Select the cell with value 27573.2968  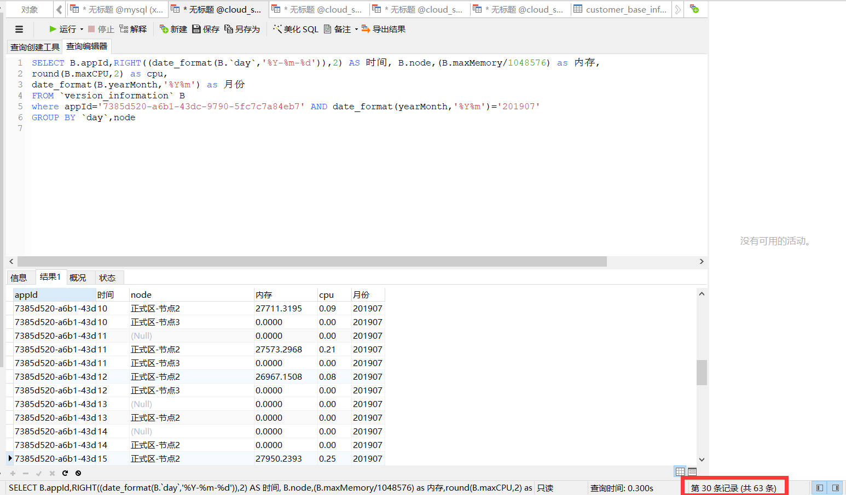pyautogui.click(x=286, y=349)
